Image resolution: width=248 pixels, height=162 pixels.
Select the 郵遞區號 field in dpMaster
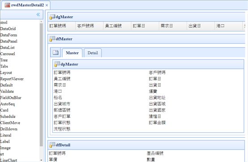pos(62,110)
